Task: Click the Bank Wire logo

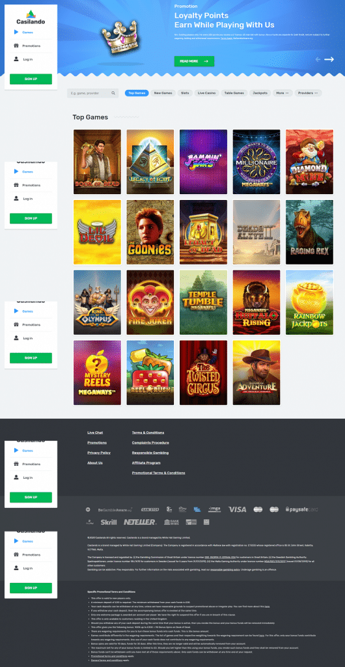Action: 172,522
